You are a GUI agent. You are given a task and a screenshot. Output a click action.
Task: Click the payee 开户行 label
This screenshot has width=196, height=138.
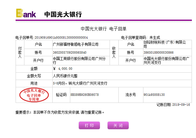131,61
